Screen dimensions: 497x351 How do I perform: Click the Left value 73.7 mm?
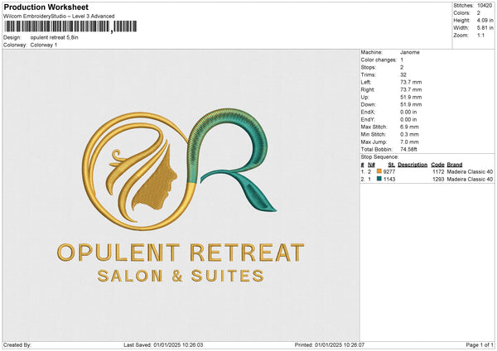[x=411, y=82]
